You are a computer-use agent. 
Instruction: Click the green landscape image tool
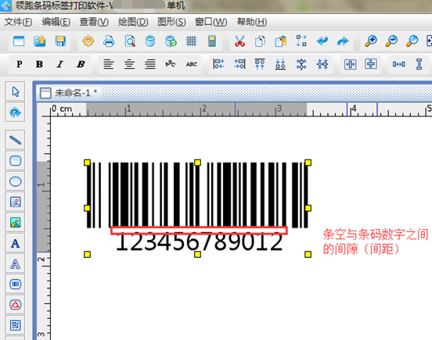(15, 223)
